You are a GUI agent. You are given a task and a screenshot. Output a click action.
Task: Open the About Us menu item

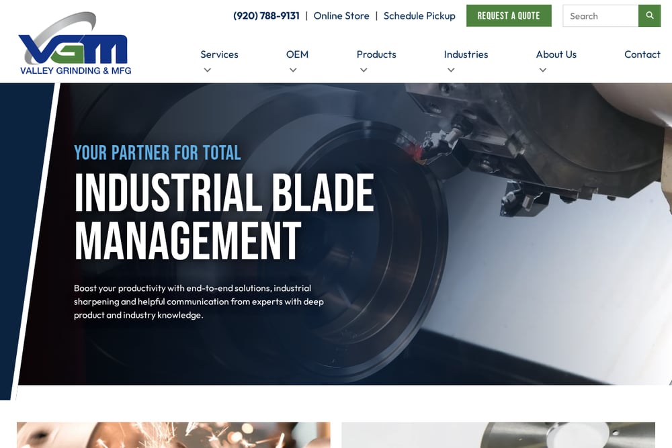556,54
